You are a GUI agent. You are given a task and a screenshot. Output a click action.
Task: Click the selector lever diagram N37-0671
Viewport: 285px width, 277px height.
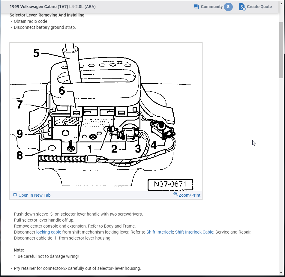pos(106,117)
